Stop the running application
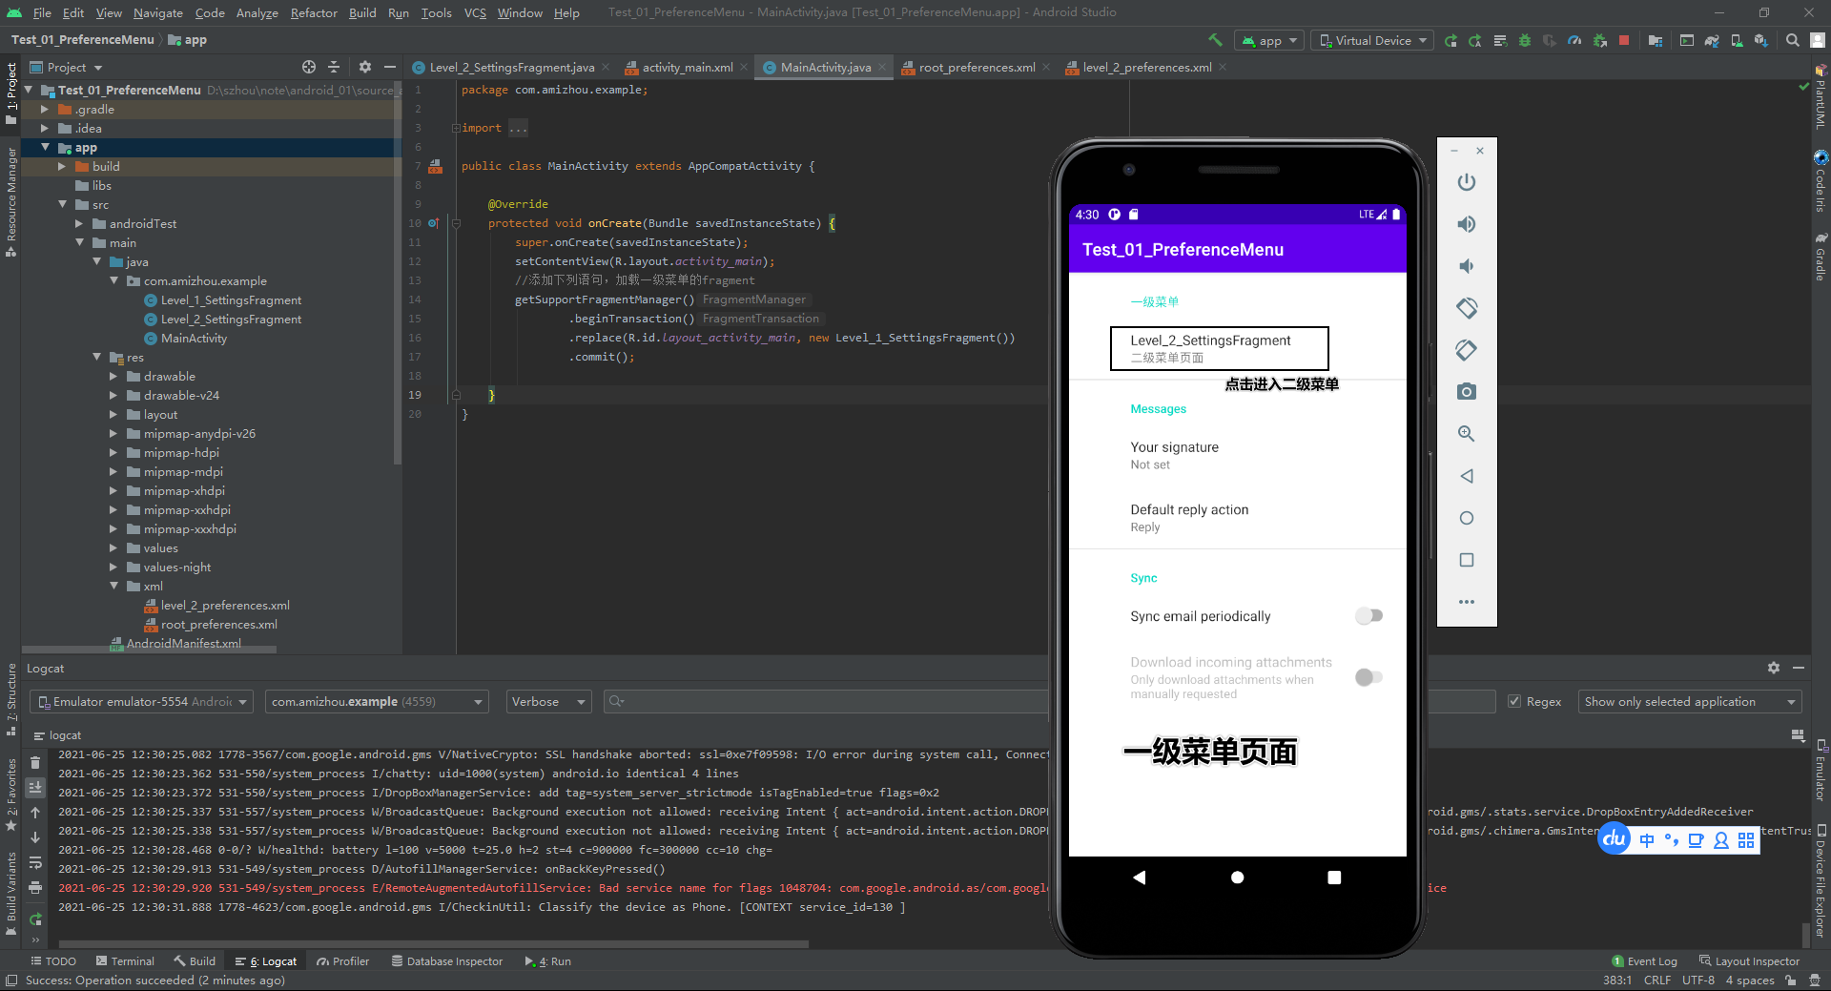 1624,40
